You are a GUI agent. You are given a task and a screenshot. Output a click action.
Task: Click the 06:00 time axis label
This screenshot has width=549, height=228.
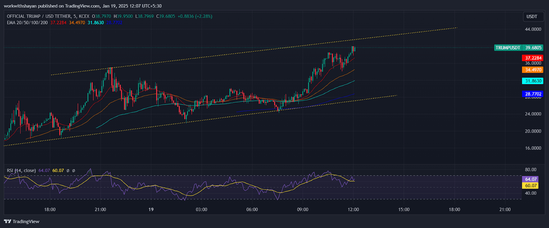pos(252,209)
